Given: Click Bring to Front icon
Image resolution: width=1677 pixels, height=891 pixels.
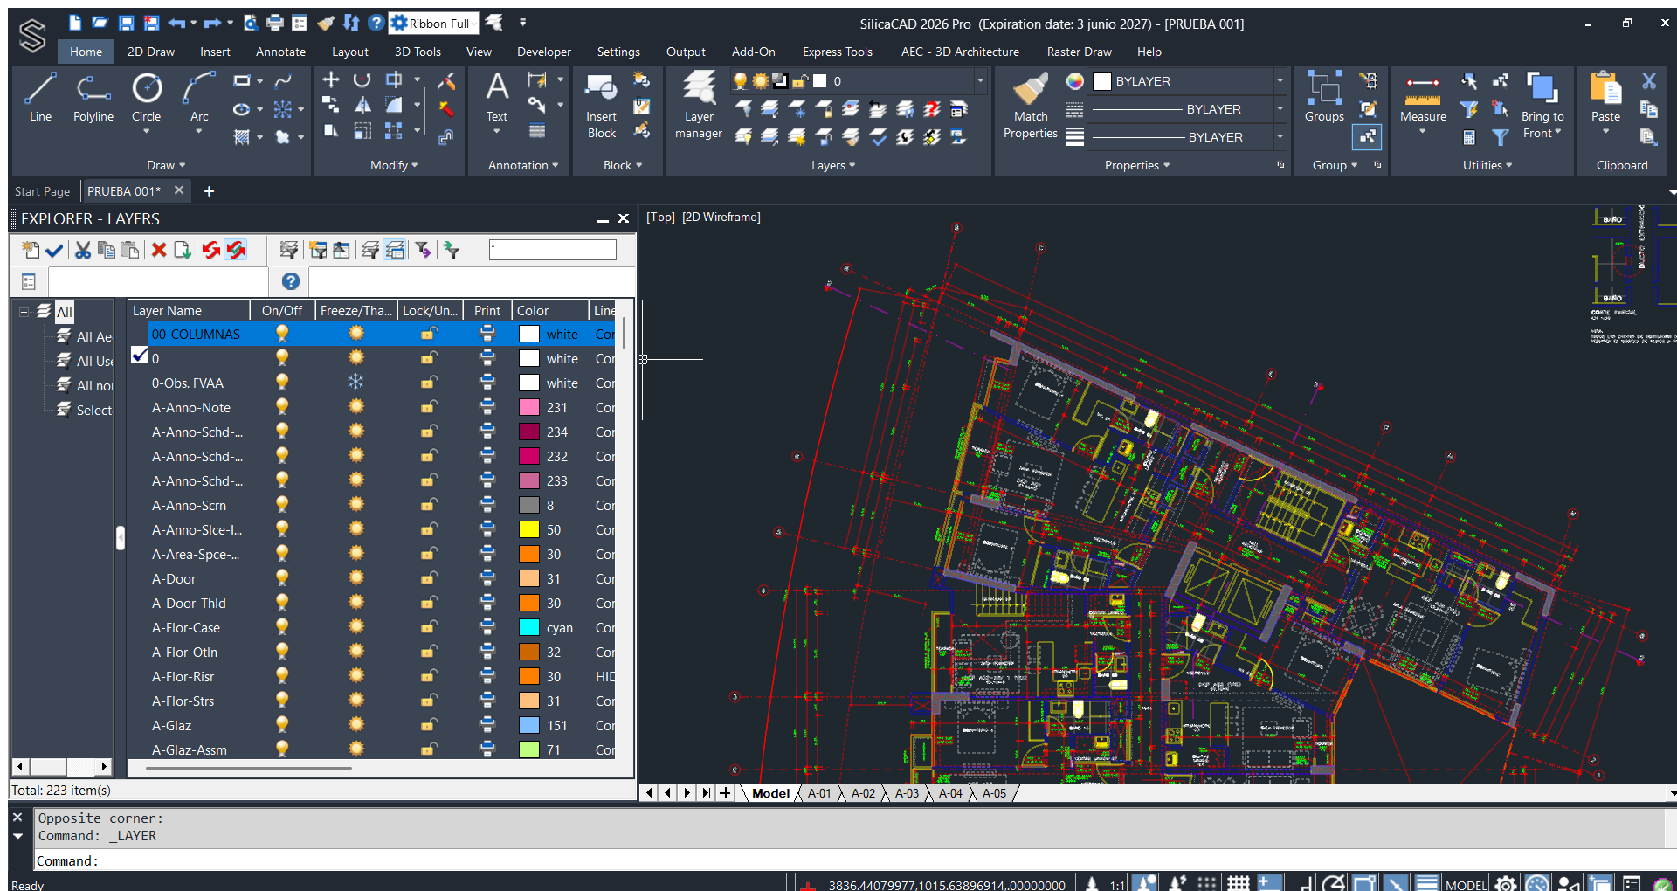Looking at the screenshot, I should pyautogui.click(x=1542, y=89).
